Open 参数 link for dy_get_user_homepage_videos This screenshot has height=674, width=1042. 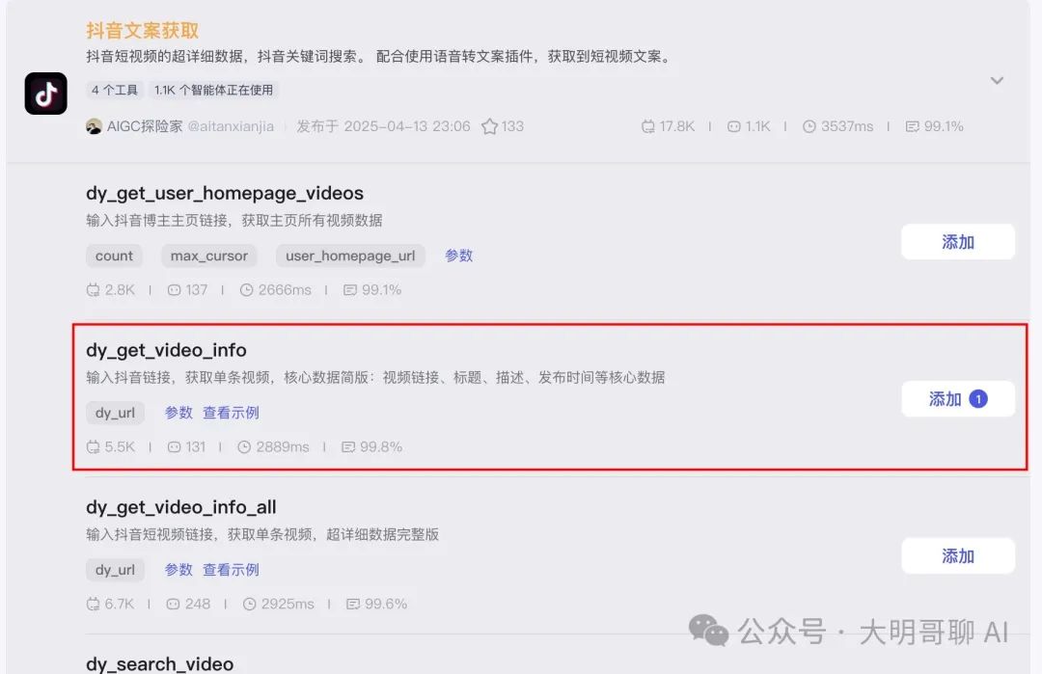pos(458,256)
